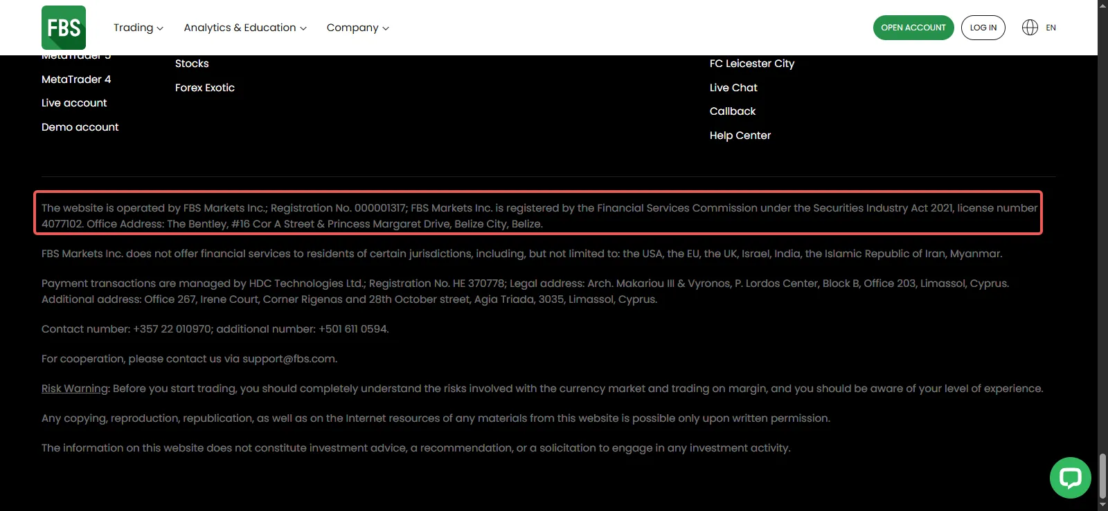Click the 'does not offer financial services' paragraph

(522, 254)
